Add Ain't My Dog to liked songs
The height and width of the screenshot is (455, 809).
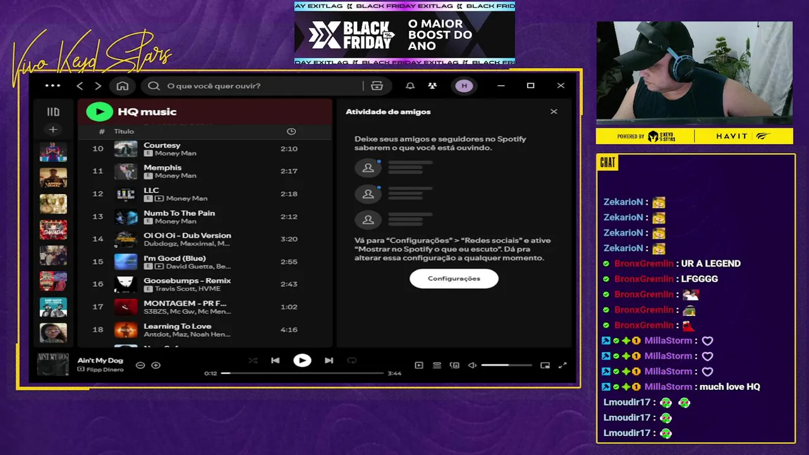click(x=156, y=365)
